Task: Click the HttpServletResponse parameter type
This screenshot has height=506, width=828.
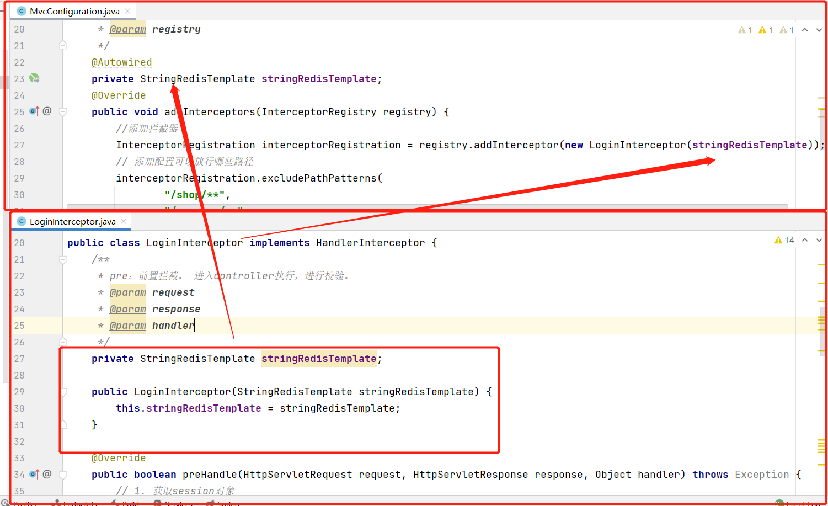Action: click(x=471, y=475)
